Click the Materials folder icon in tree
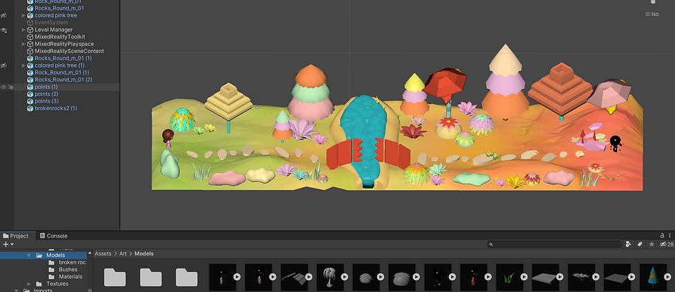 [x=51, y=277]
